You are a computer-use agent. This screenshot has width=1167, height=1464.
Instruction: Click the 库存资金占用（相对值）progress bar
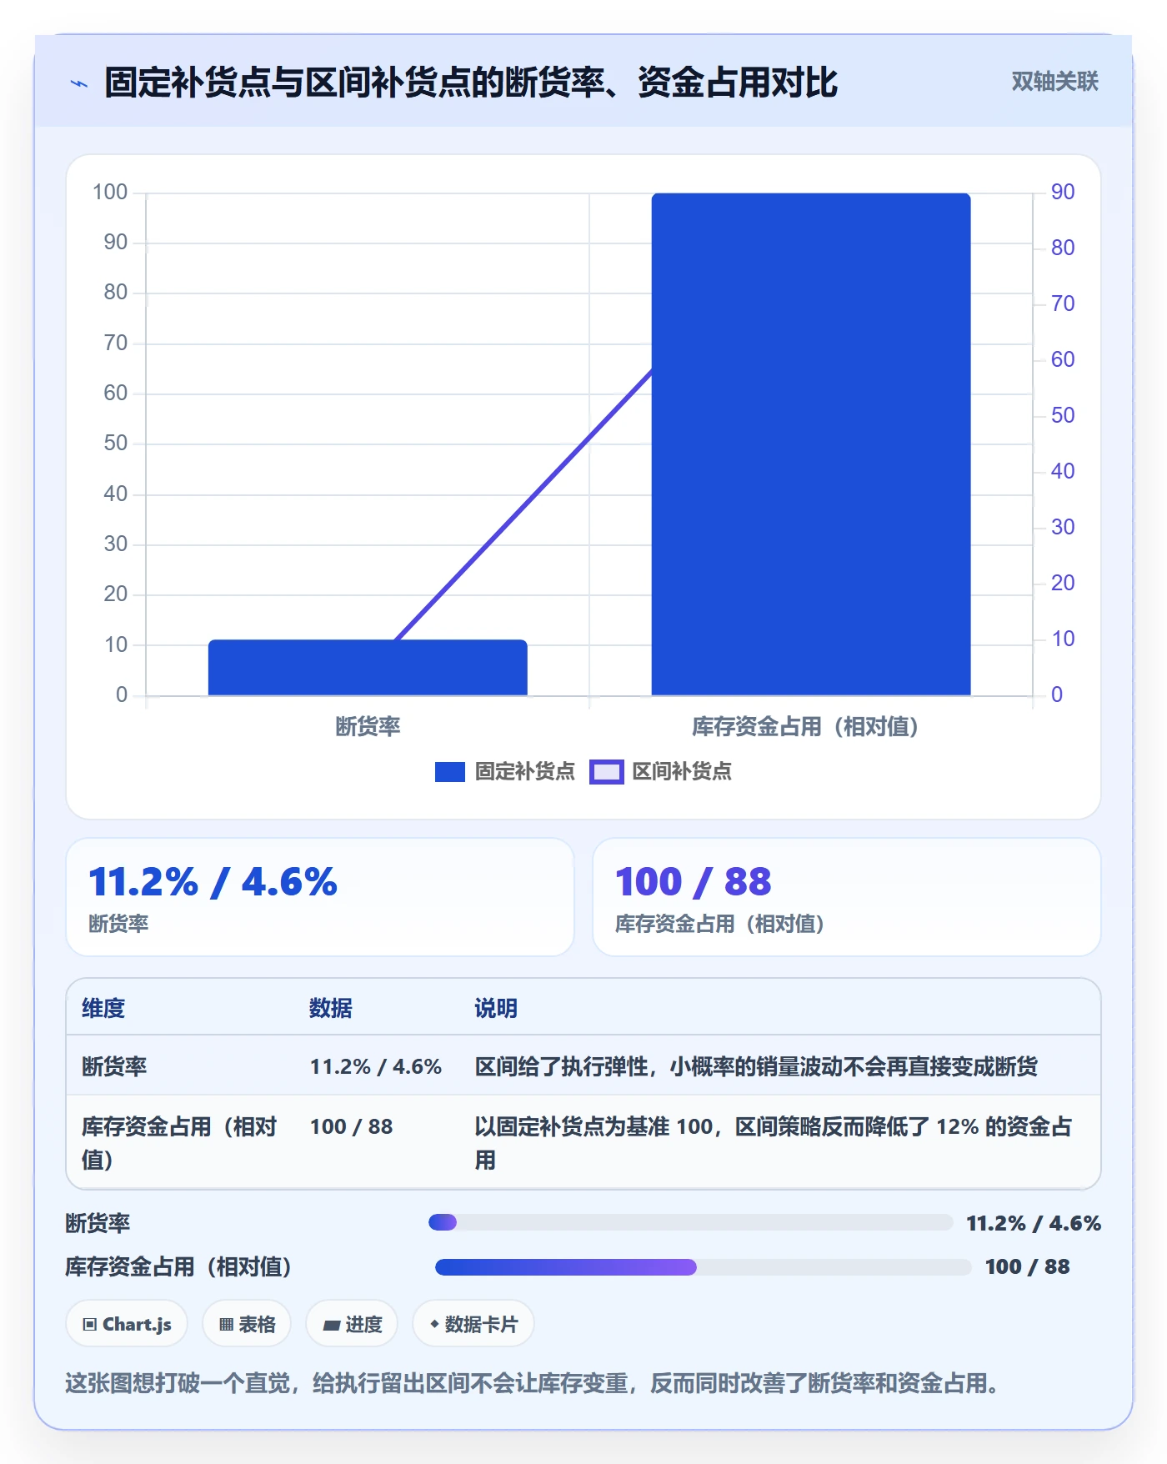click(703, 1267)
